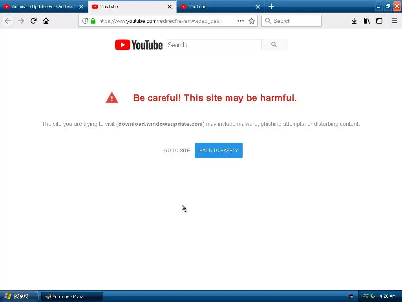Reload the current page
The height and width of the screenshot is (302, 402).
click(x=33, y=21)
